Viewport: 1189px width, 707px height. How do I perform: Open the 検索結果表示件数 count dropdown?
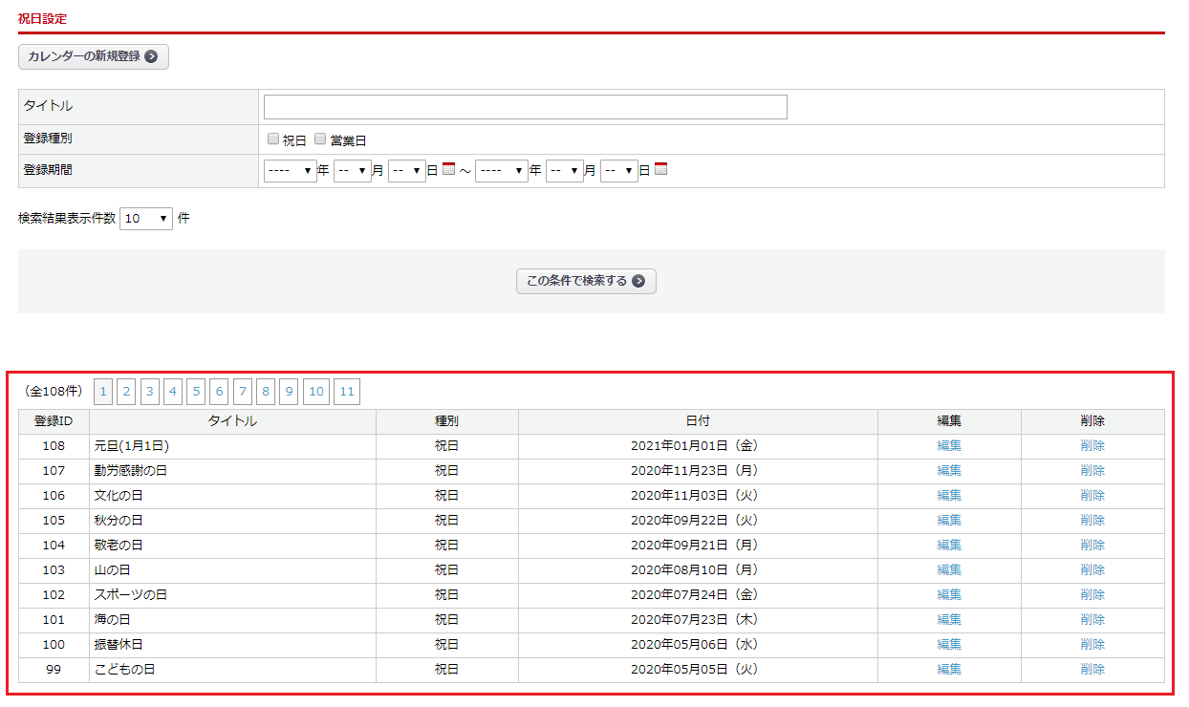[145, 219]
